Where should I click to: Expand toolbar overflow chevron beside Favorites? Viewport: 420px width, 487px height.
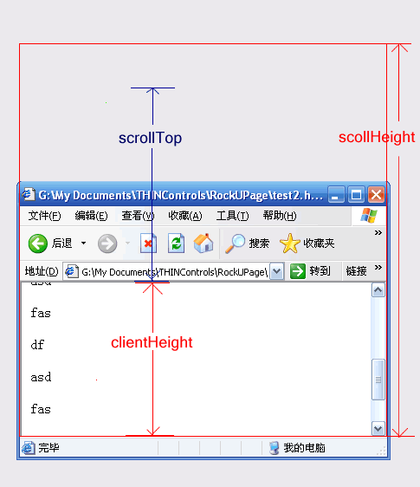click(378, 232)
